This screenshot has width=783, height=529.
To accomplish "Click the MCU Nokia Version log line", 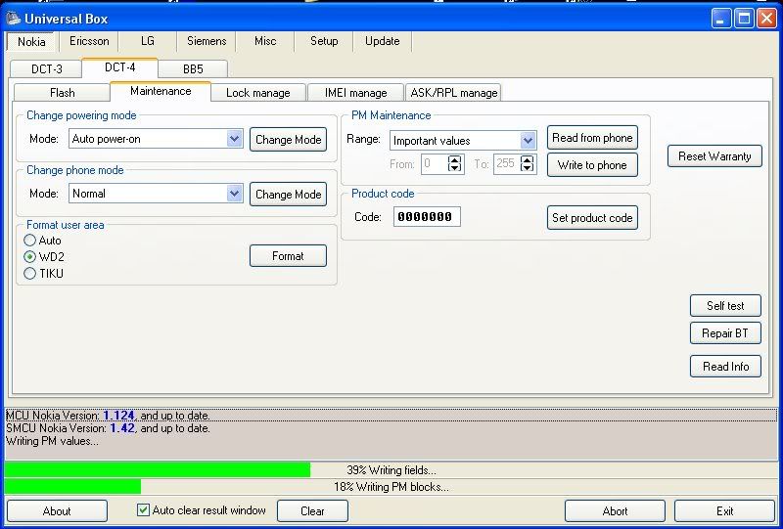I will (x=391, y=416).
